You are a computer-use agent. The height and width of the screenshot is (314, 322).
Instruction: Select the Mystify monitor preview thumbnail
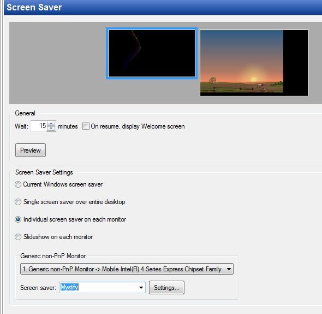click(152, 53)
